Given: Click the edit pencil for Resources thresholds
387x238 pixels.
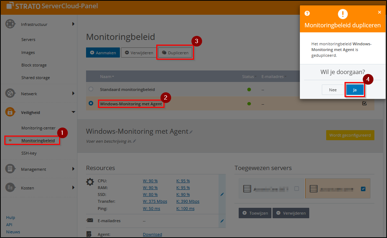Looking at the screenshot, I should tap(222, 194).
